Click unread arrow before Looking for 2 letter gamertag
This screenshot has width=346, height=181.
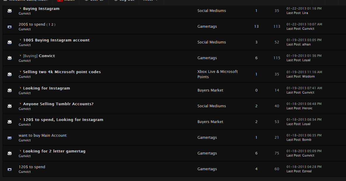tap(20, 151)
